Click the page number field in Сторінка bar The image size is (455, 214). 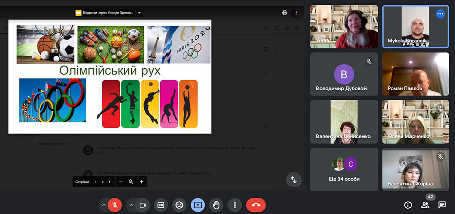tap(96, 182)
